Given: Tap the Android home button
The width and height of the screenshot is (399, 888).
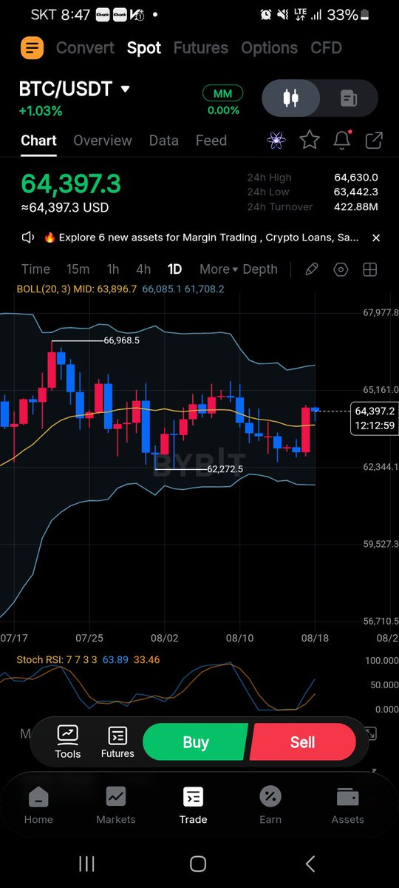Looking at the screenshot, I should [198, 864].
